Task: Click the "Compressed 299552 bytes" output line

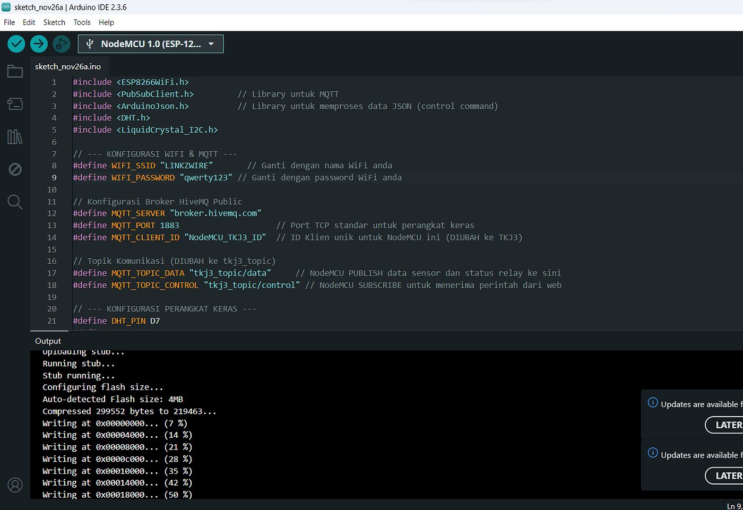Action: tap(129, 411)
